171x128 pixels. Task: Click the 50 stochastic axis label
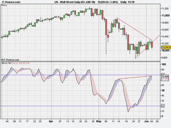163,90
